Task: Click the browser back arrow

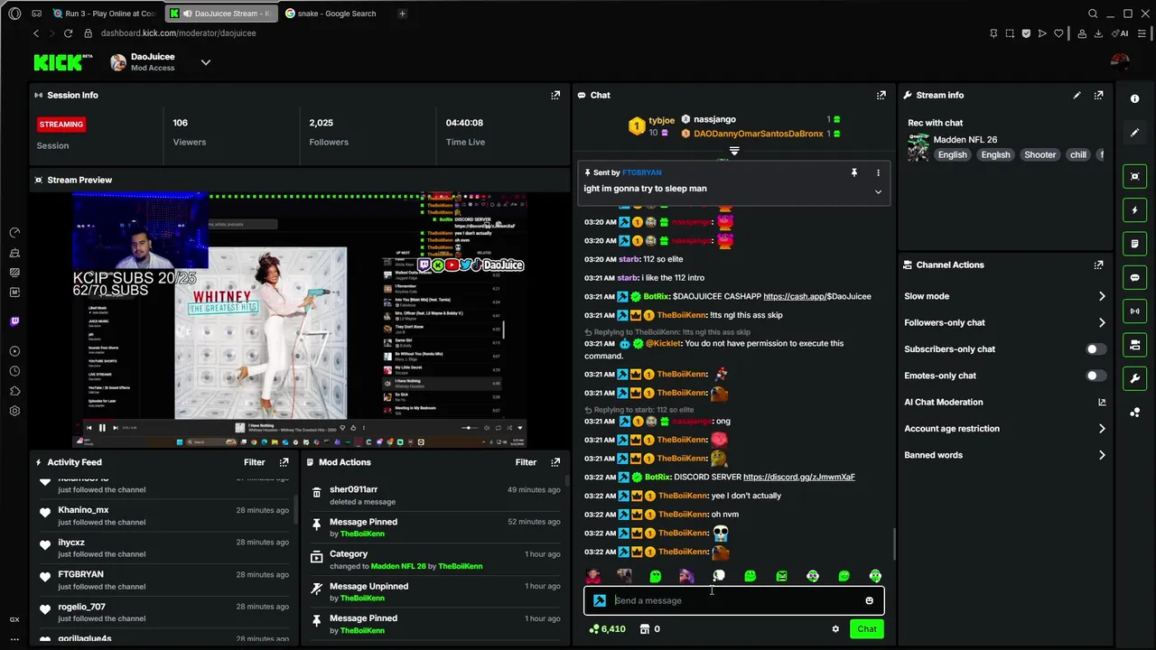Action: (36, 33)
